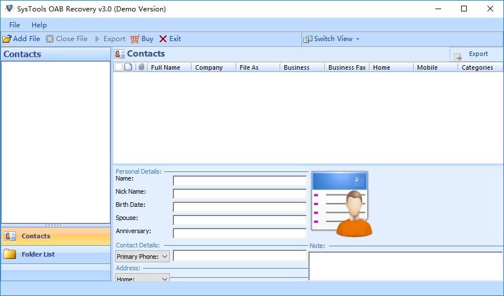504x296 pixels.
Task: Click the document type column icon
Action: point(128,67)
